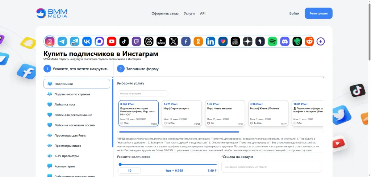Click the X (Twitter) icon
Viewport: 371px width, 177px height.
tap(174, 42)
